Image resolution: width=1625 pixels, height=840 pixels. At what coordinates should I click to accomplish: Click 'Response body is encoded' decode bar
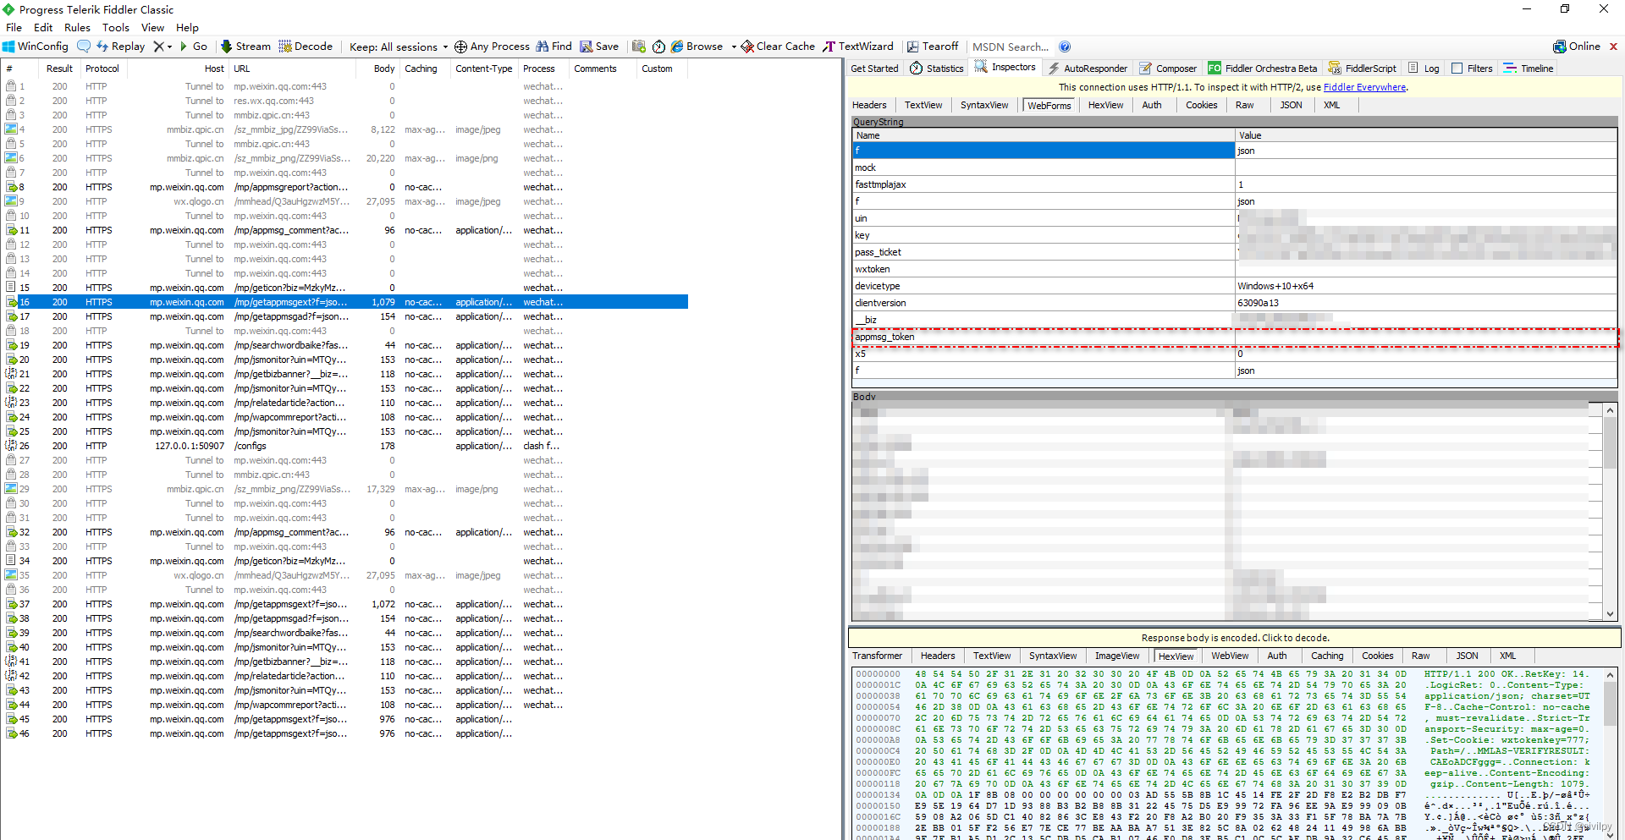(1235, 638)
